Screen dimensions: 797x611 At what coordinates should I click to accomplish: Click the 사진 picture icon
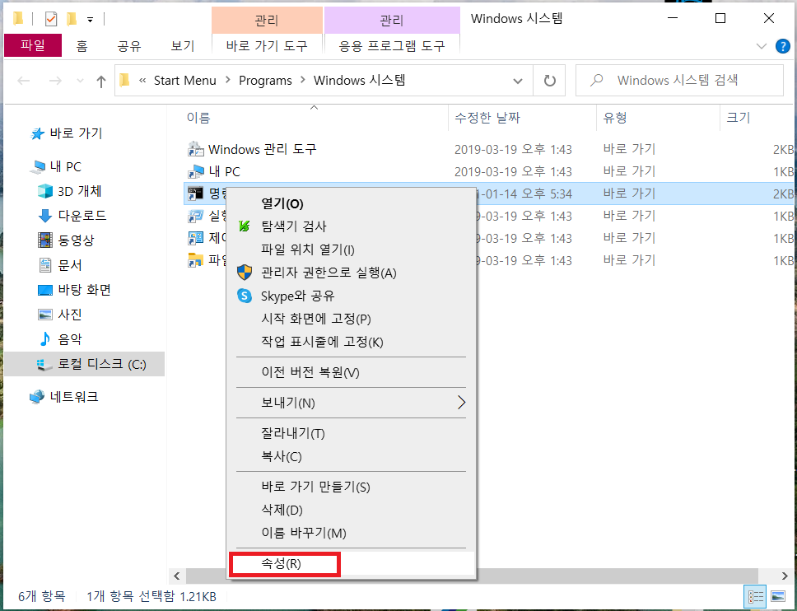coord(45,315)
